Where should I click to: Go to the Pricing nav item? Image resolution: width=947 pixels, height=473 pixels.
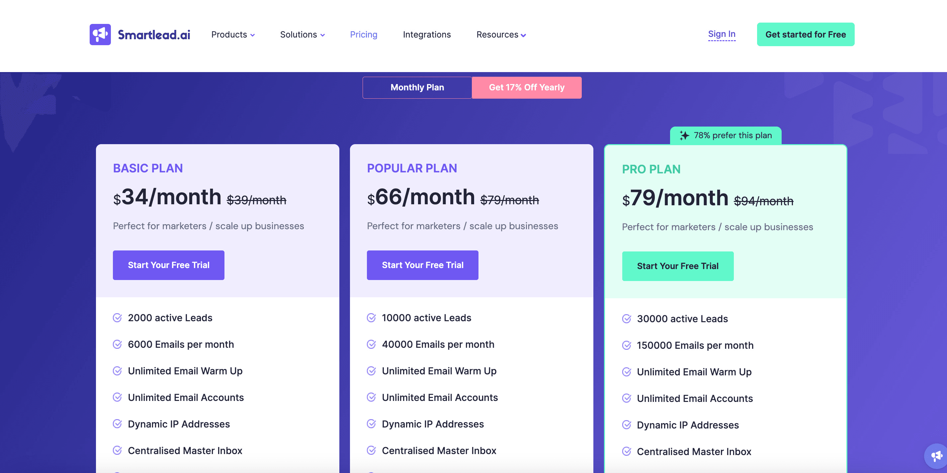click(x=363, y=35)
